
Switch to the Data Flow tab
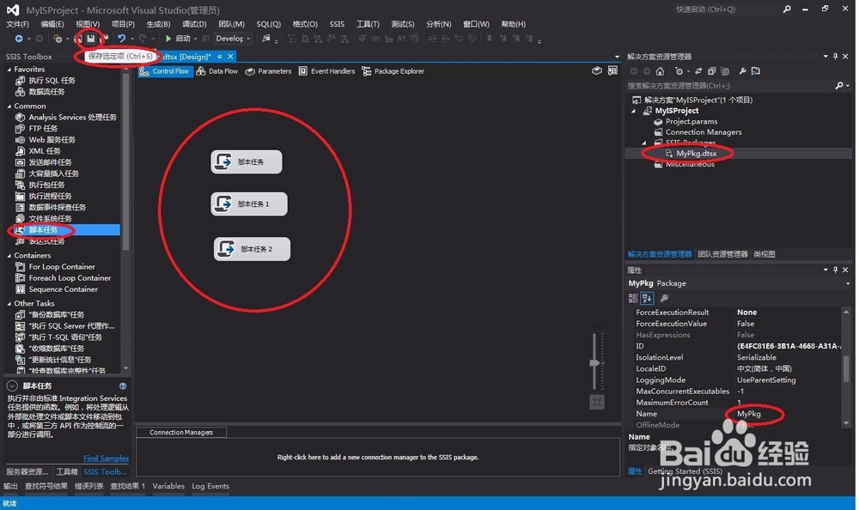click(x=217, y=71)
